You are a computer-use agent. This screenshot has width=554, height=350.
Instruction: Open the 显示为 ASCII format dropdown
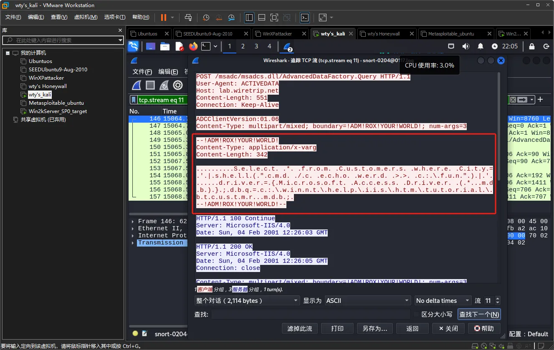368,300
